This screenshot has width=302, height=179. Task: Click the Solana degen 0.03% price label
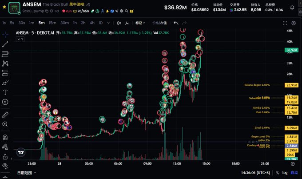tap(257, 85)
